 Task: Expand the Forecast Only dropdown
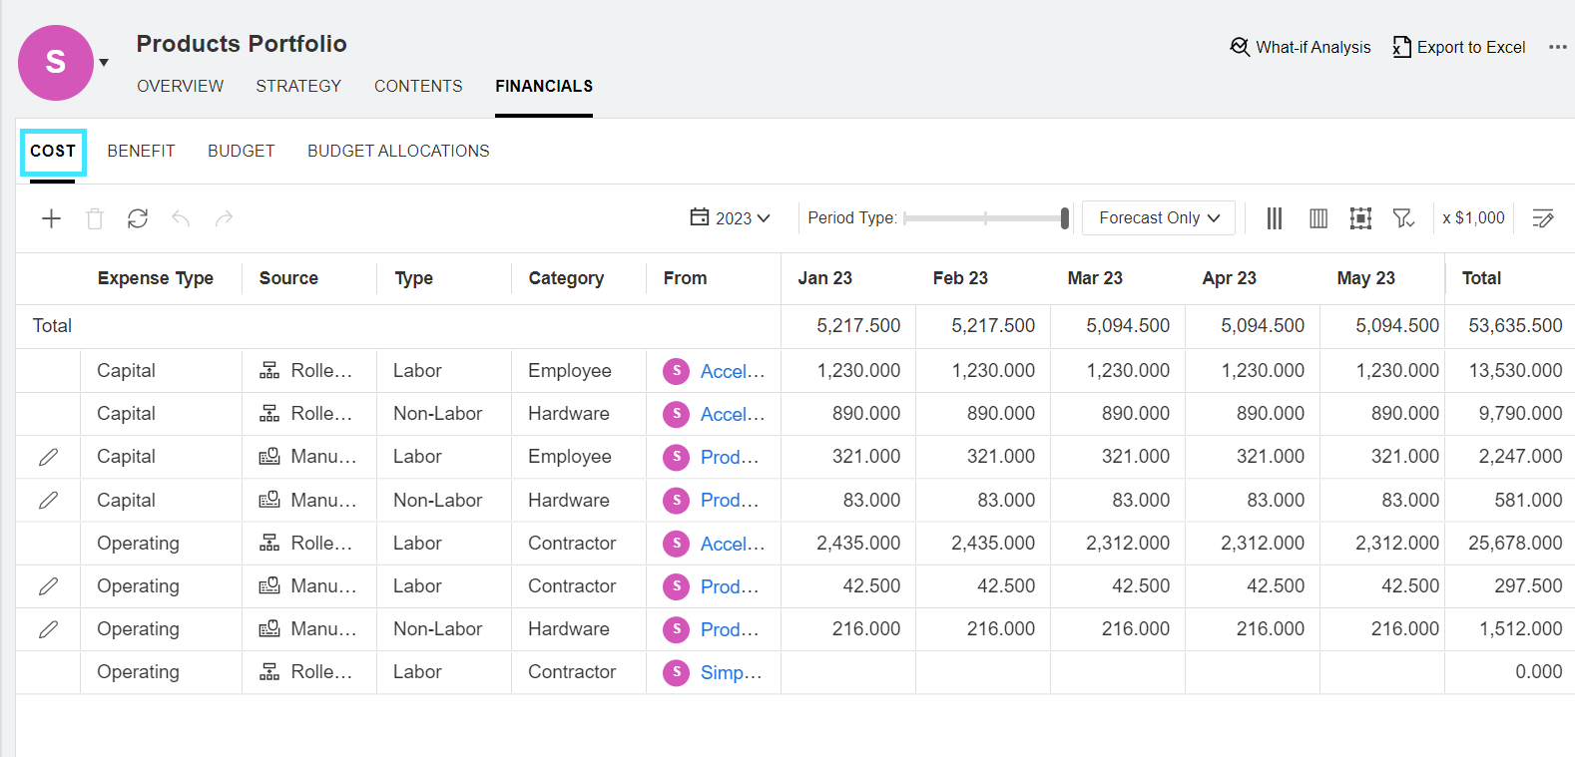(x=1159, y=218)
